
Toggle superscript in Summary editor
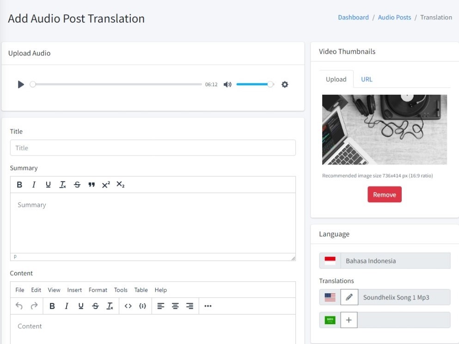[x=106, y=185]
